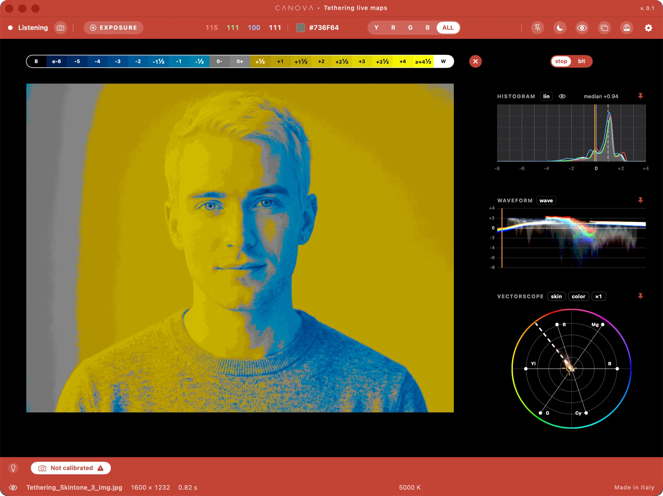The width and height of the screenshot is (663, 496).
Task: Change the waveform wave display mode
Action: (x=546, y=201)
